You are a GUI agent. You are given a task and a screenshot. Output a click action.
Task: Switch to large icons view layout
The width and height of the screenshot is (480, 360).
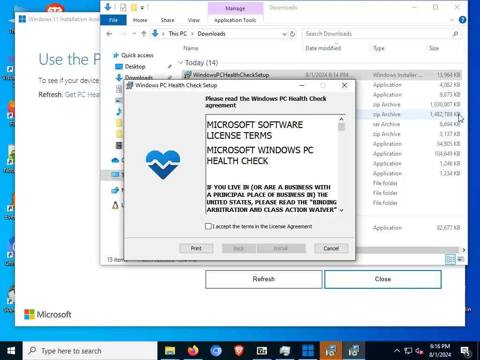click(460, 259)
